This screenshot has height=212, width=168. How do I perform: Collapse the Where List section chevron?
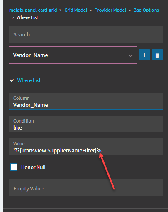click(x=12, y=80)
